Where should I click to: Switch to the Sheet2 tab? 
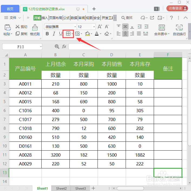pos(61,188)
